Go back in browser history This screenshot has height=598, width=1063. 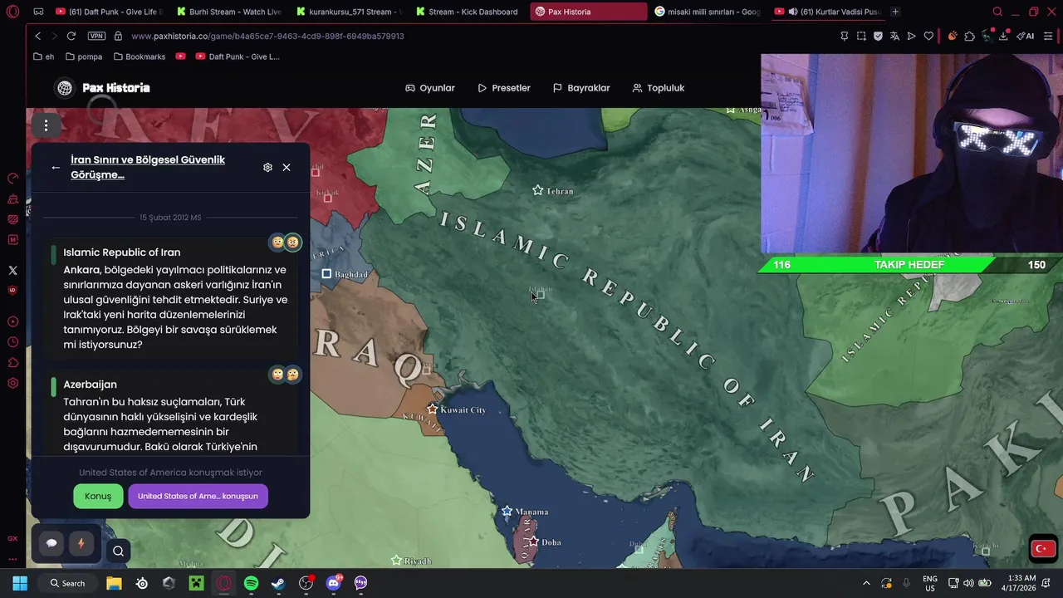[37, 36]
